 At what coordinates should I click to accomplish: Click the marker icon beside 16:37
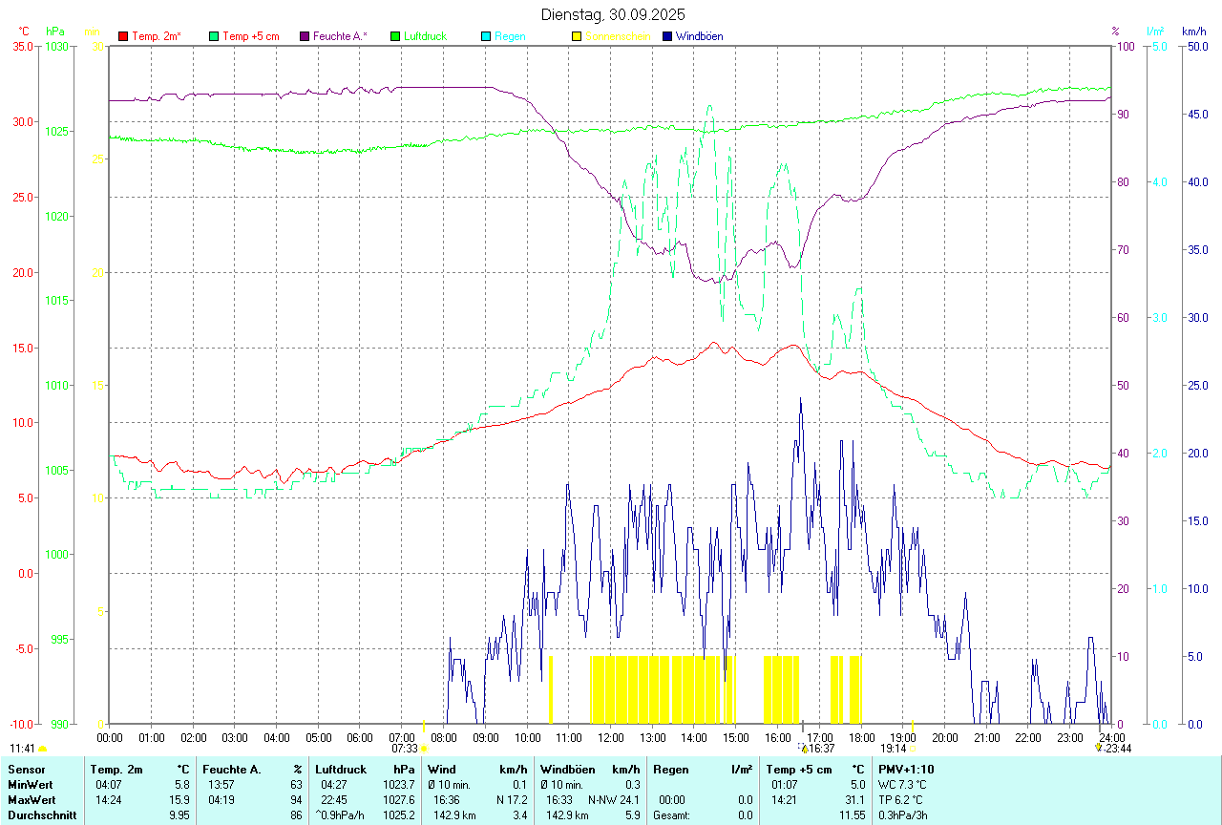(804, 749)
